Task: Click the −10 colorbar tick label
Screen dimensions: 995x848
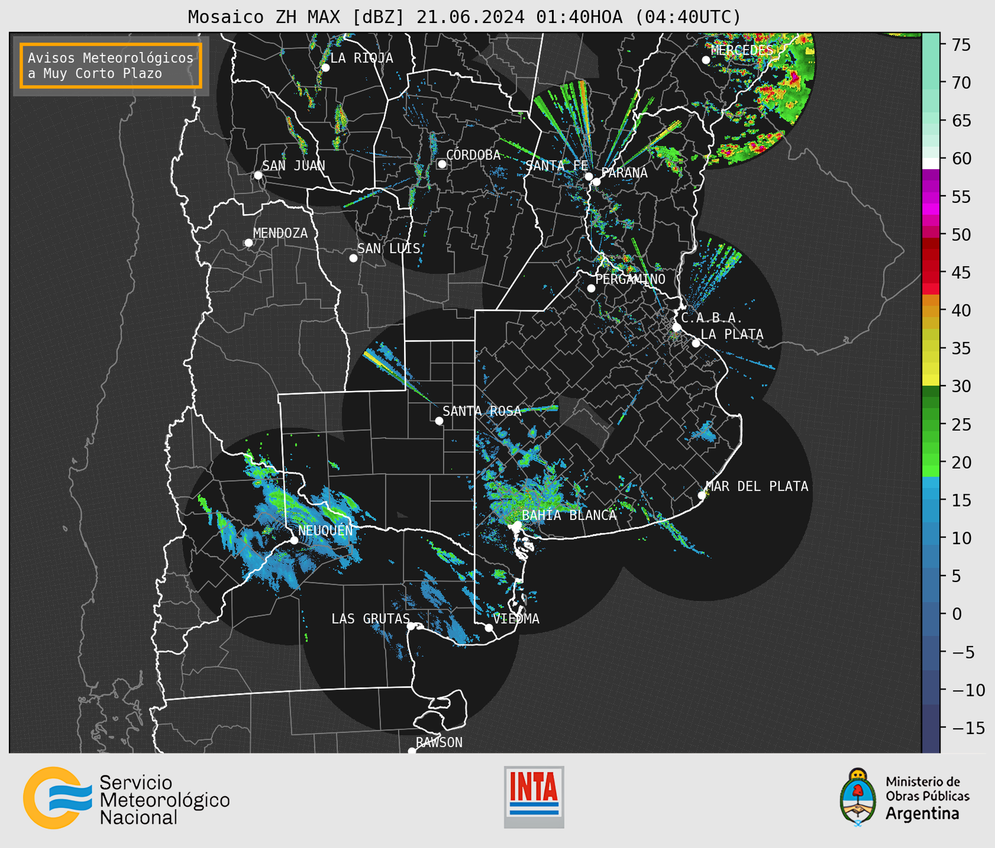Action: 968,690
